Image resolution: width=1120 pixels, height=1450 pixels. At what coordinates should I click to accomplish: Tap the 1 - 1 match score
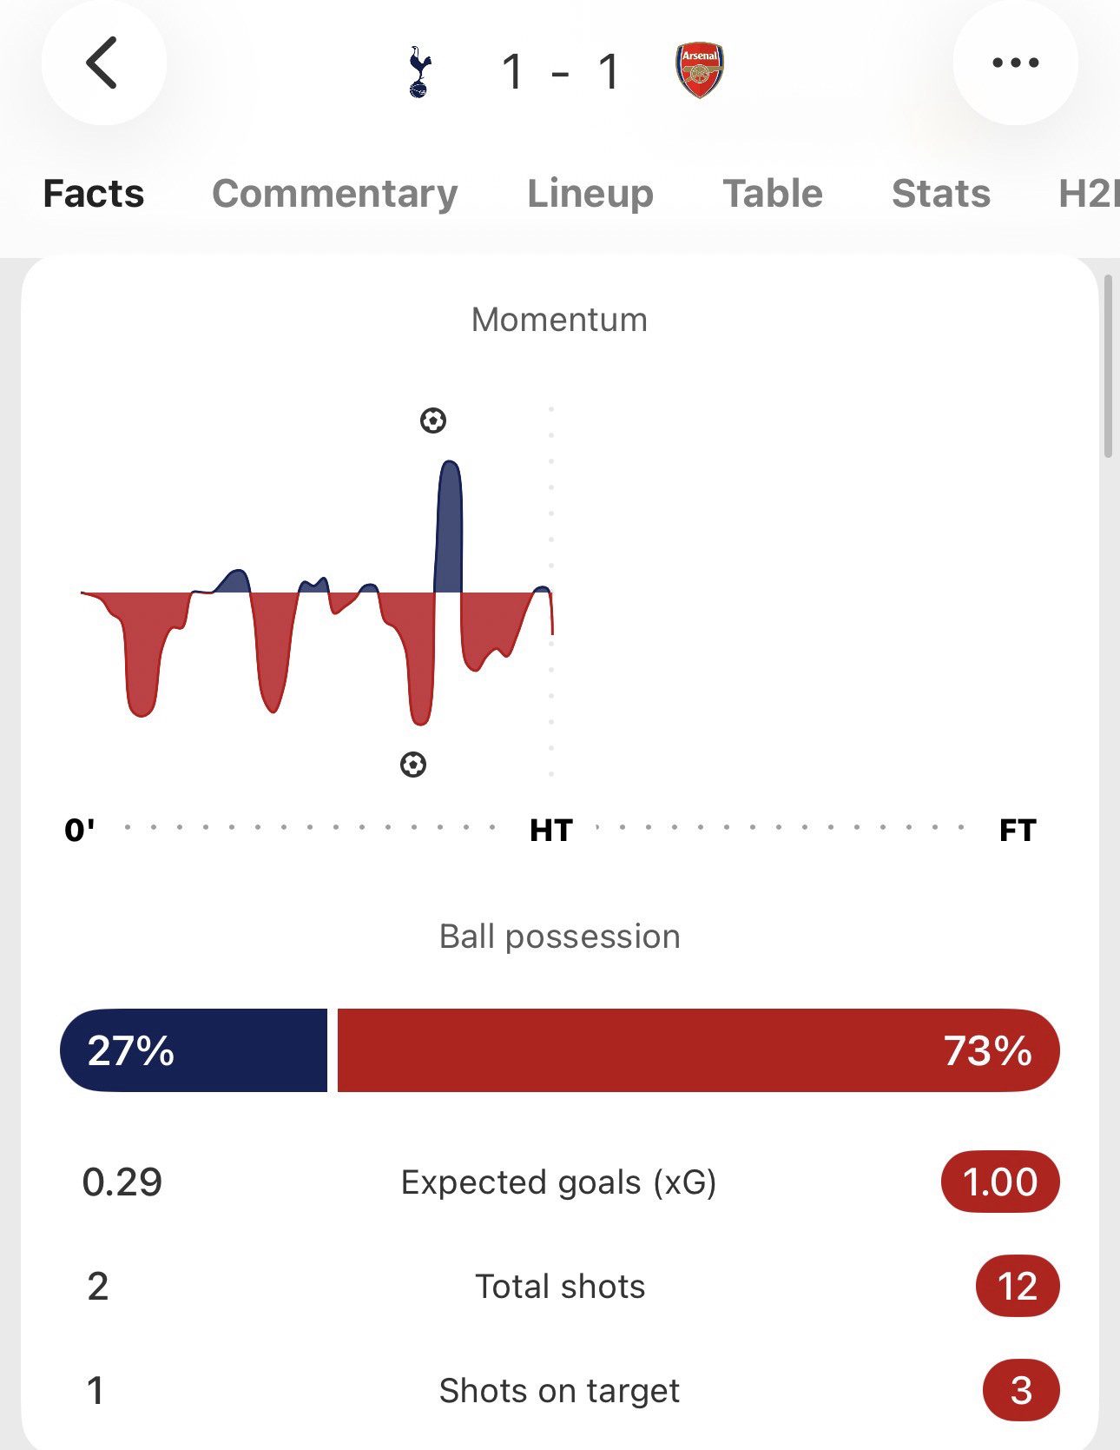pos(560,71)
